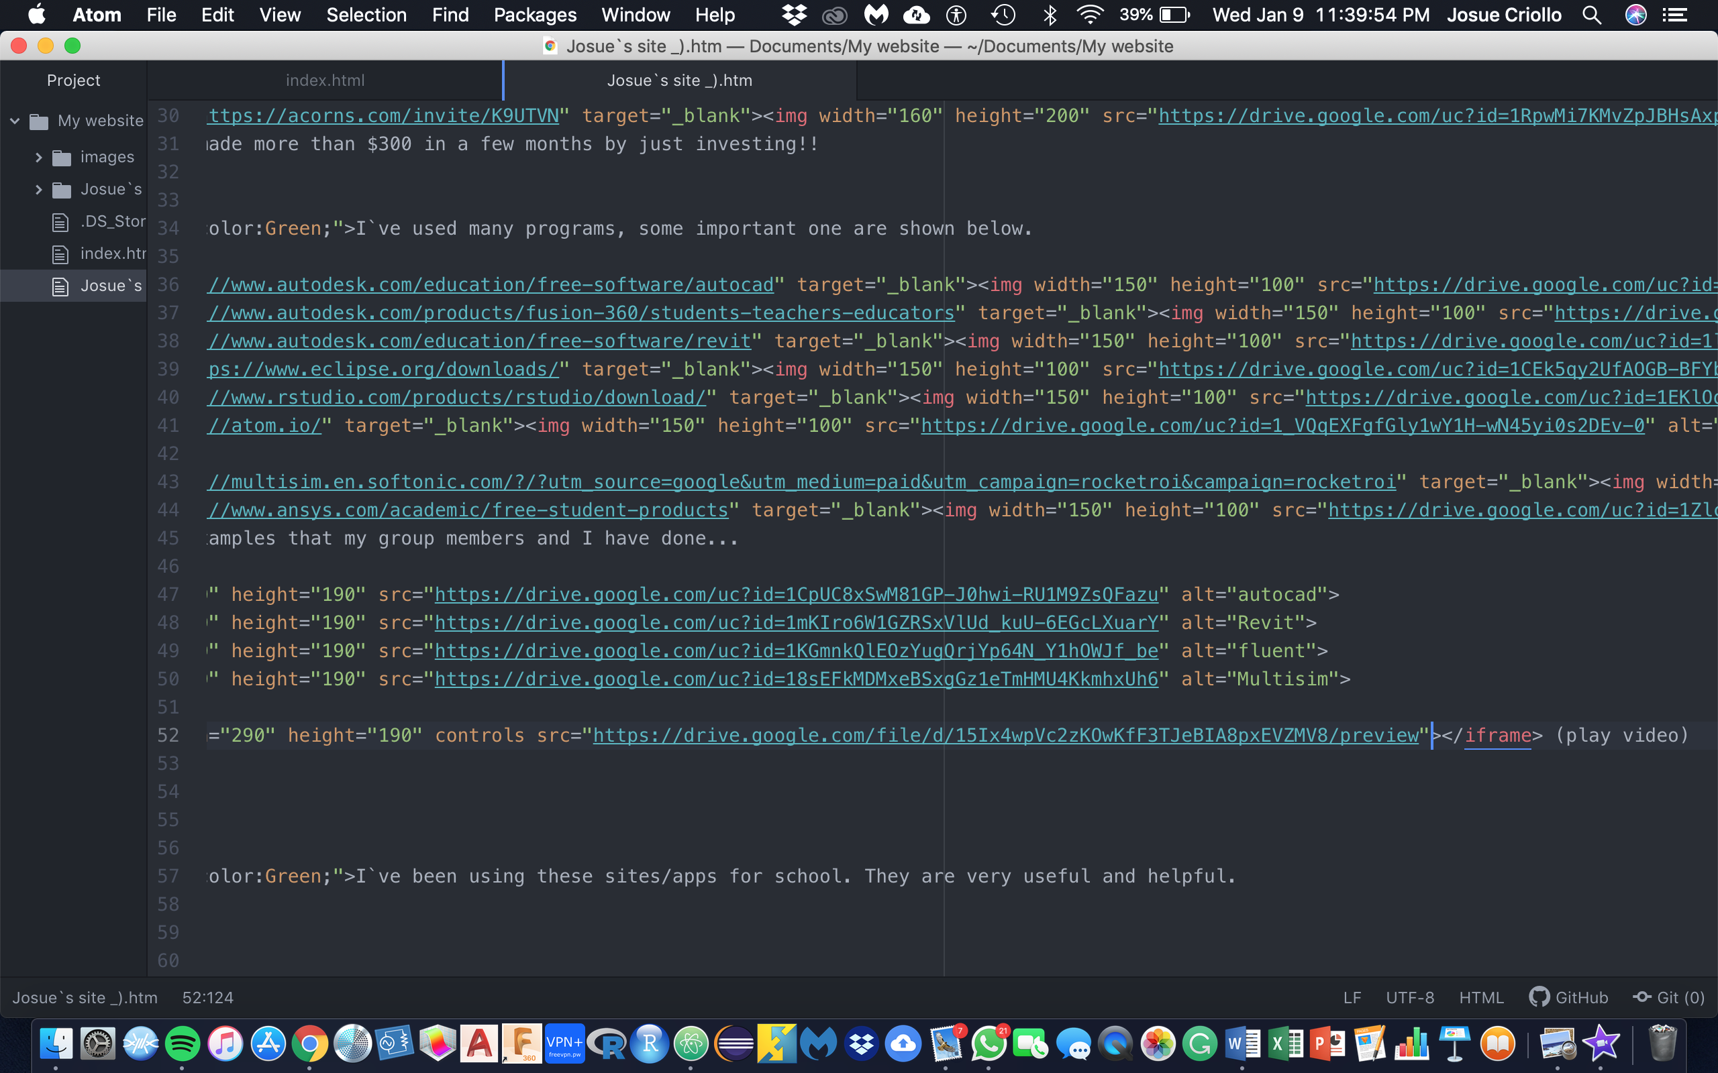Click the Git (0) status bar button

1668,997
